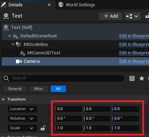Click the Text actor icon in header
Image resolution: width=149 pixels, height=137 pixels.
pyautogui.click(x=6, y=16)
